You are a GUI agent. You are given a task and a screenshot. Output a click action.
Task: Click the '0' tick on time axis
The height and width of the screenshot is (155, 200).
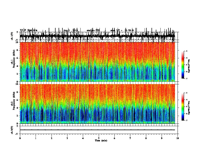point(20,138)
